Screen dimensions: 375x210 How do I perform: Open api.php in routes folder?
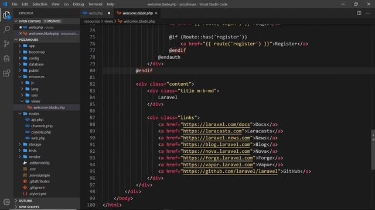pyautogui.click(x=46, y=120)
